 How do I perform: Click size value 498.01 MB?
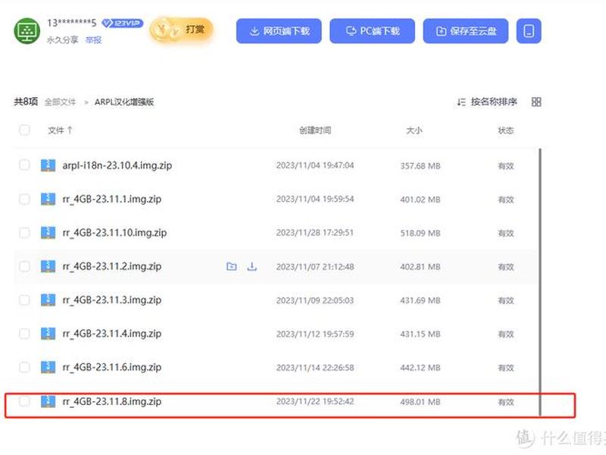pos(420,402)
